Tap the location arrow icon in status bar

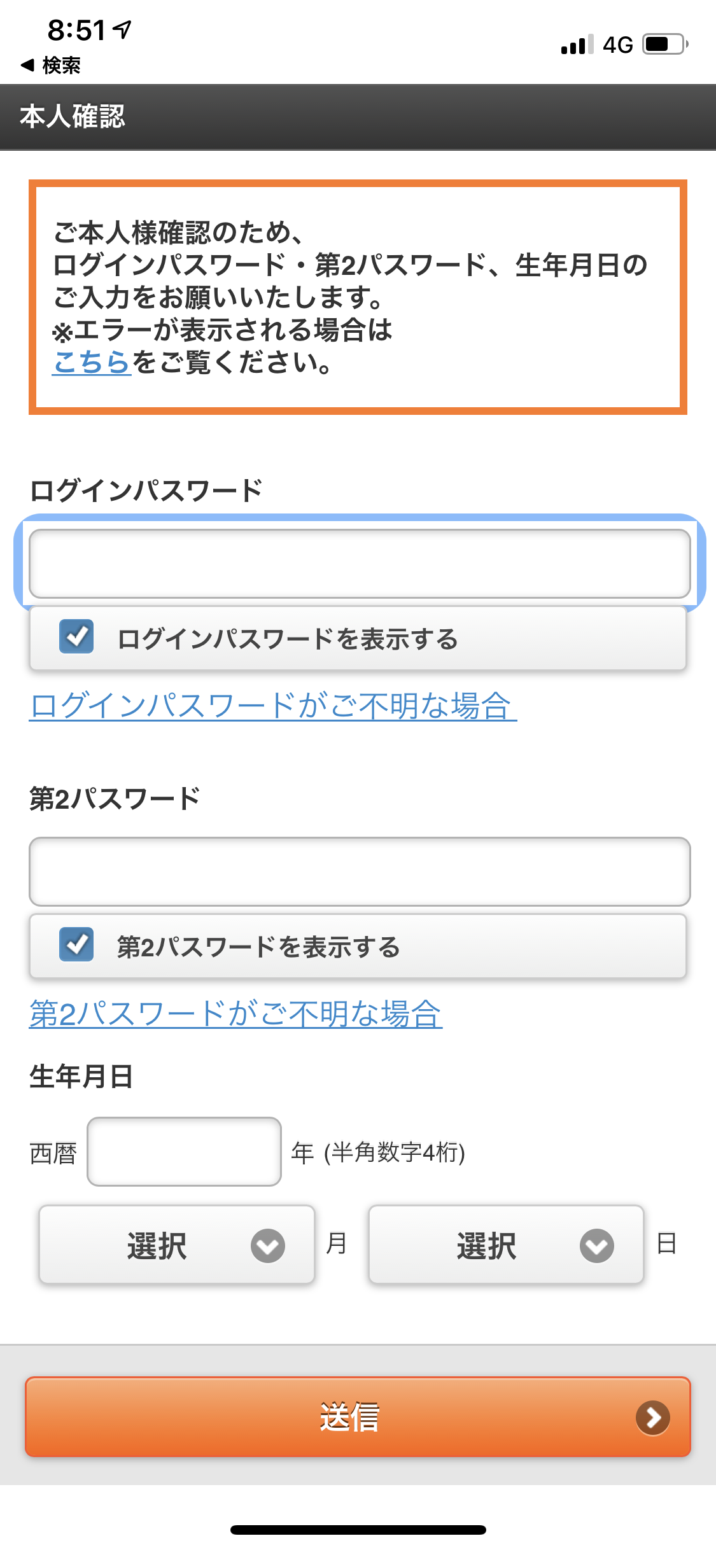pyautogui.click(x=122, y=29)
